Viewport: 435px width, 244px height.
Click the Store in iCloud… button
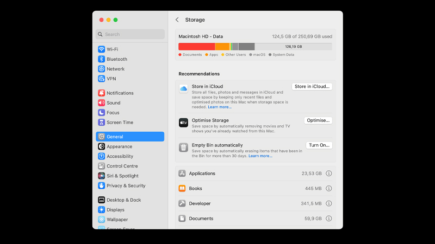(x=312, y=87)
